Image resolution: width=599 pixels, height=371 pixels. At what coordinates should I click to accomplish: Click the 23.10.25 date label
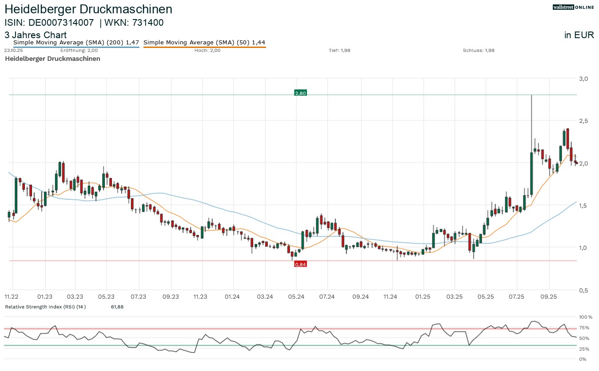point(13,51)
